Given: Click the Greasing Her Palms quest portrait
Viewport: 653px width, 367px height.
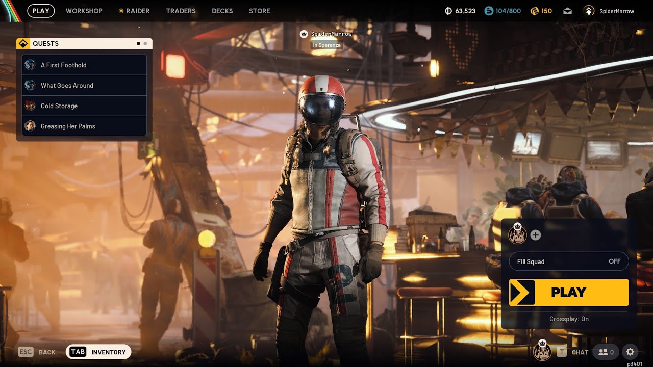Looking at the screenshot, I should (x=30, y=126).
